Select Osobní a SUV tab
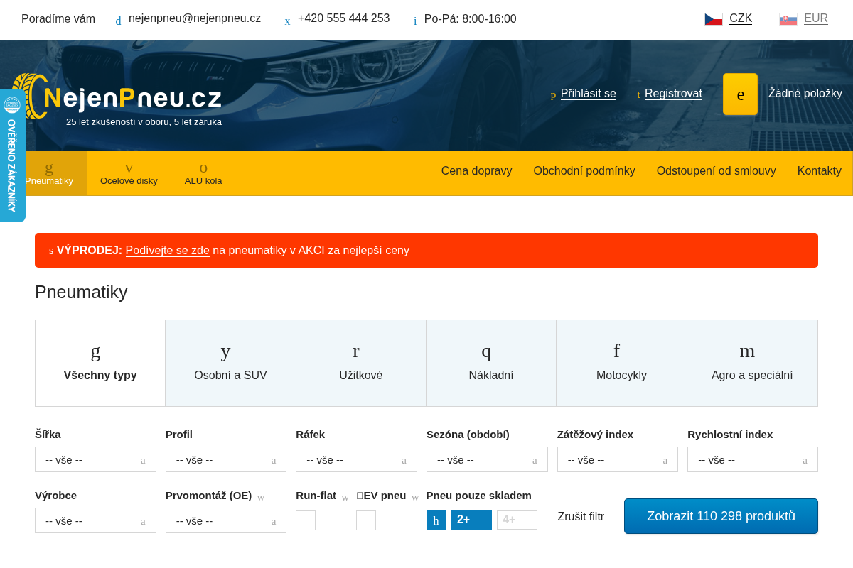 point(231,363)
